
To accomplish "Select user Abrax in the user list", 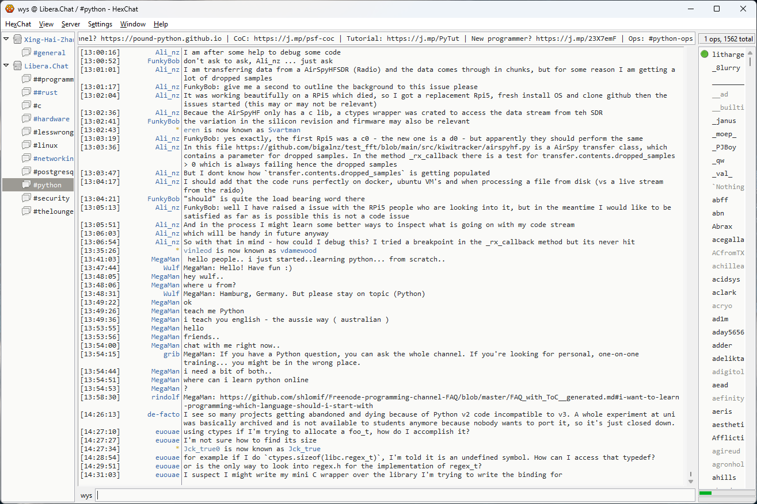I will tap(722, 226).
